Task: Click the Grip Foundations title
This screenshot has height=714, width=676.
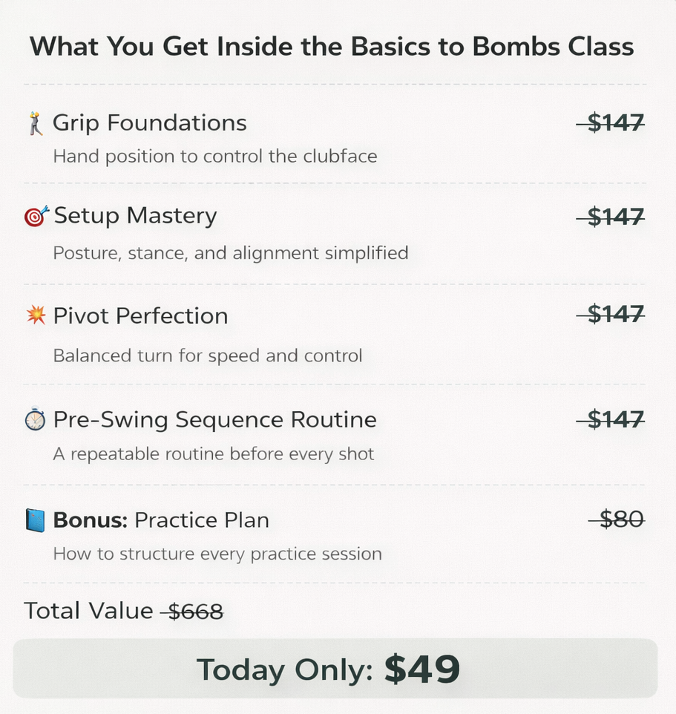Action: click(x=150, y=123)
